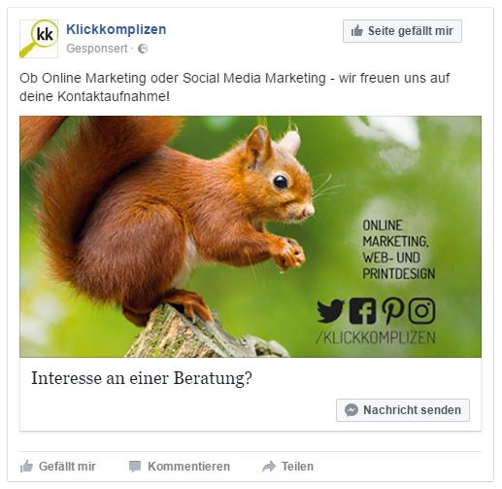Click the Twitter bird icon in ad image

coord(330,311)
